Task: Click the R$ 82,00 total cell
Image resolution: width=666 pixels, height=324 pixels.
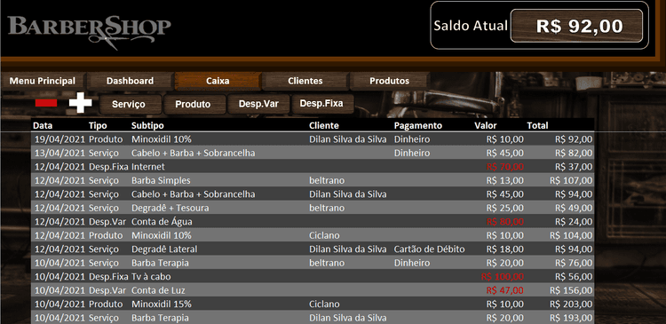Action: [574, 153]
